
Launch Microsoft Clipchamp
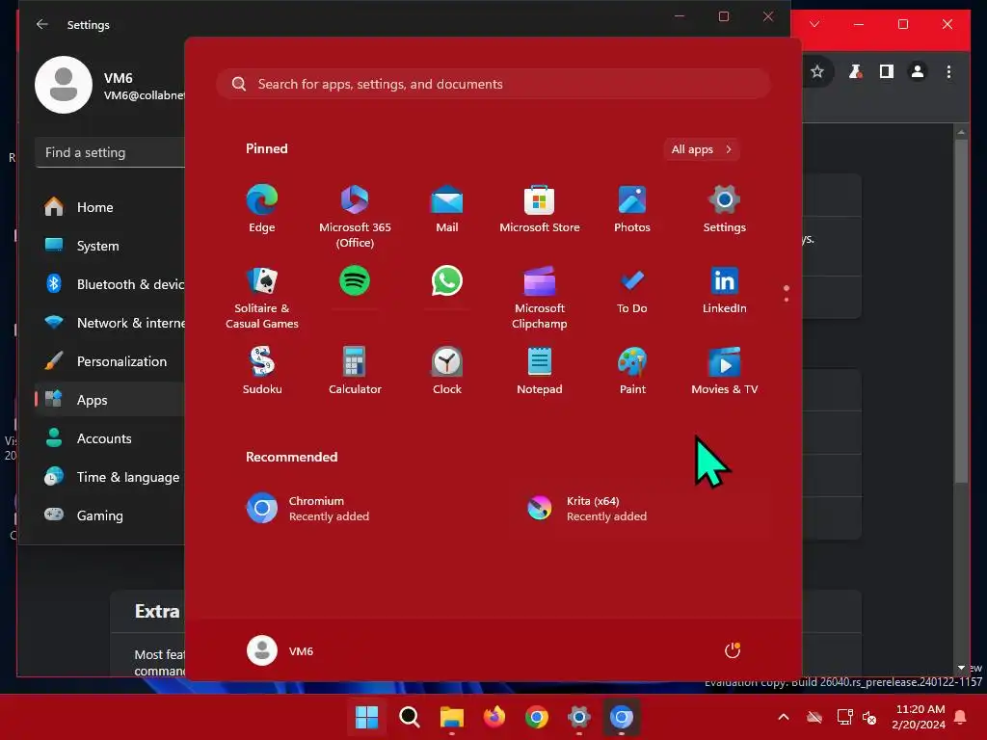tap(540, 298)
